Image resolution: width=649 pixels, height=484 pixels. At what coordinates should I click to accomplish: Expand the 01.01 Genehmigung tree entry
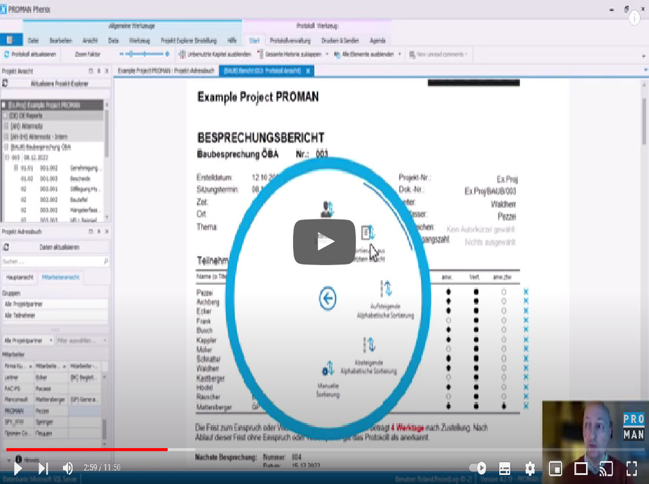[x=15, y=168]
